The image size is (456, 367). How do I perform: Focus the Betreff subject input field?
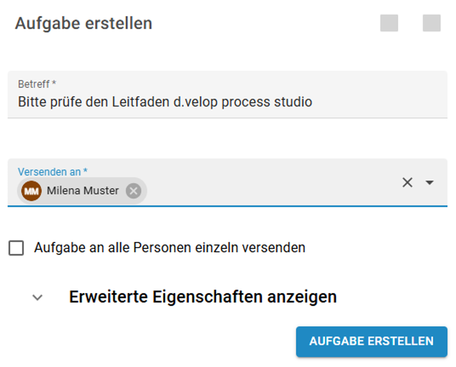click(227, 94)
